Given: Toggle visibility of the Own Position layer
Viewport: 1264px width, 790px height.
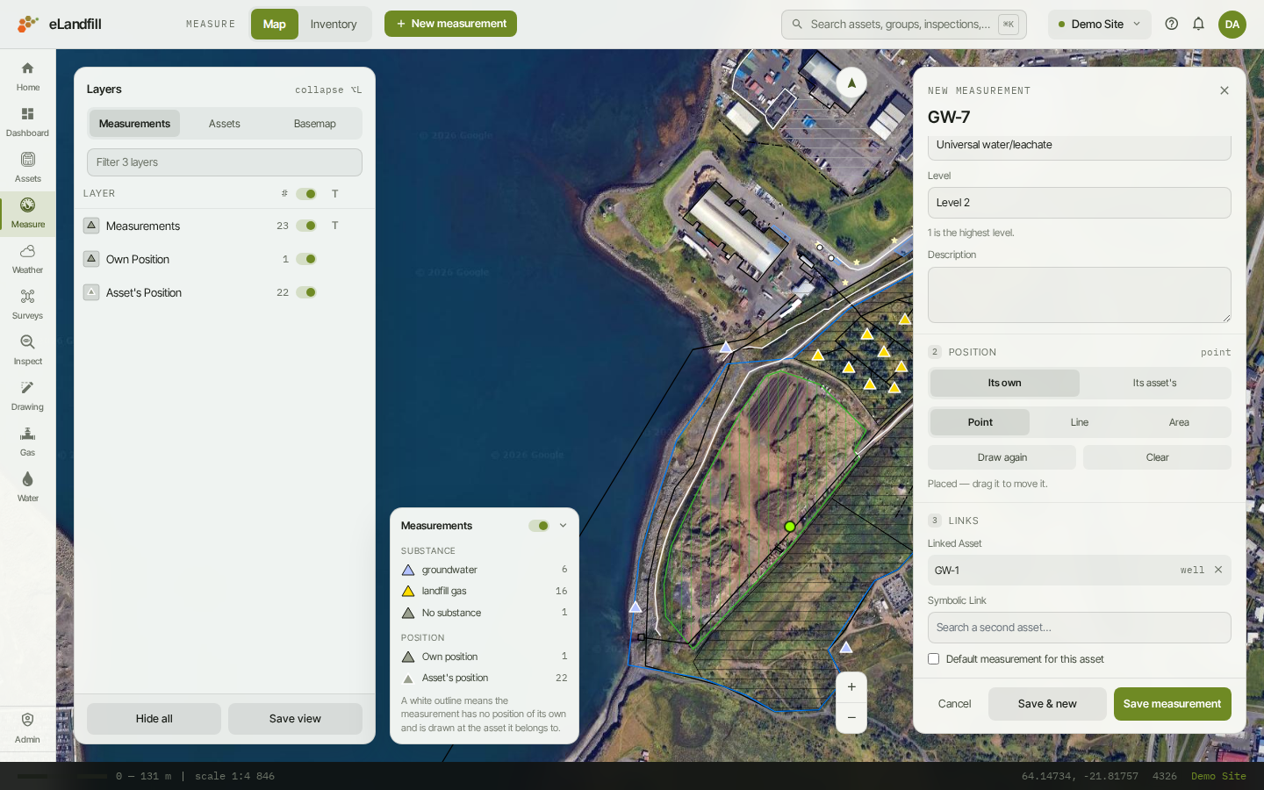Looking at the screenshot, I should tap(306, 259).
